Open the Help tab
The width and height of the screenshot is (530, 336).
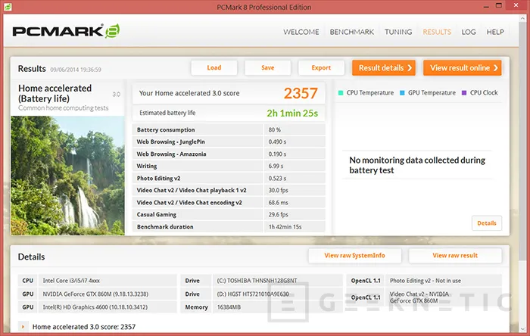[x=495, y=32]
